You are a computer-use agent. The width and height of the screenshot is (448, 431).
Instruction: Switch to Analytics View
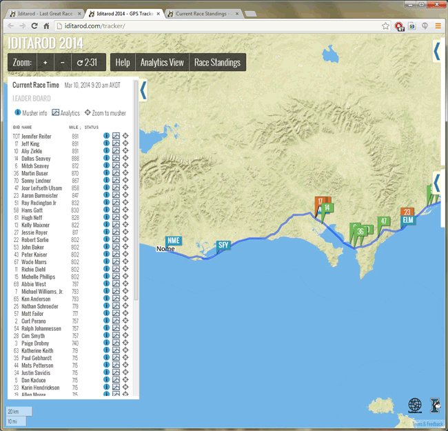[162, 62]
